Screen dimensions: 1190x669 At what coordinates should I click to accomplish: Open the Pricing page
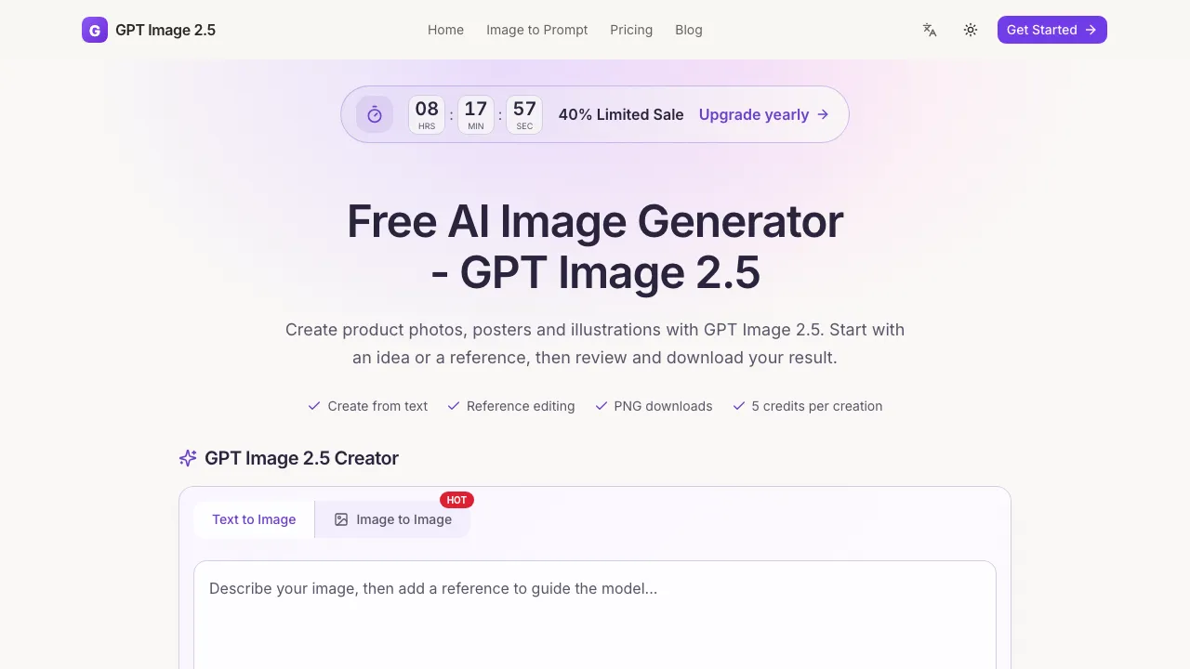[x=631, y=30]
